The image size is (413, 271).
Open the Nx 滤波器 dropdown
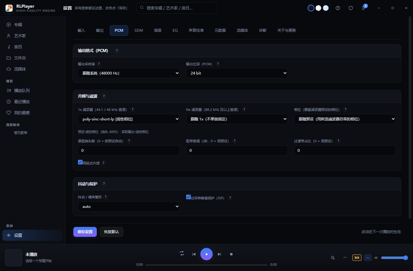point(237,119)
